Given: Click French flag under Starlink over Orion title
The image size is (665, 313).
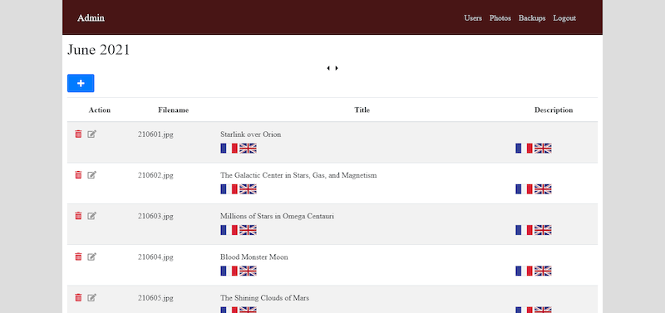Looking at the screenshot, I should (229, 149).
